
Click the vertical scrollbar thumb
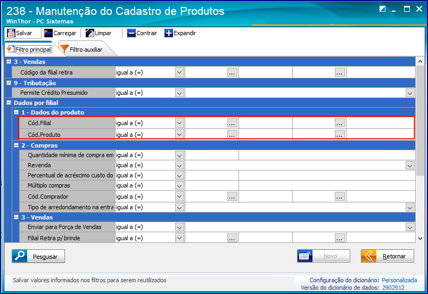(x=420, y=121)
